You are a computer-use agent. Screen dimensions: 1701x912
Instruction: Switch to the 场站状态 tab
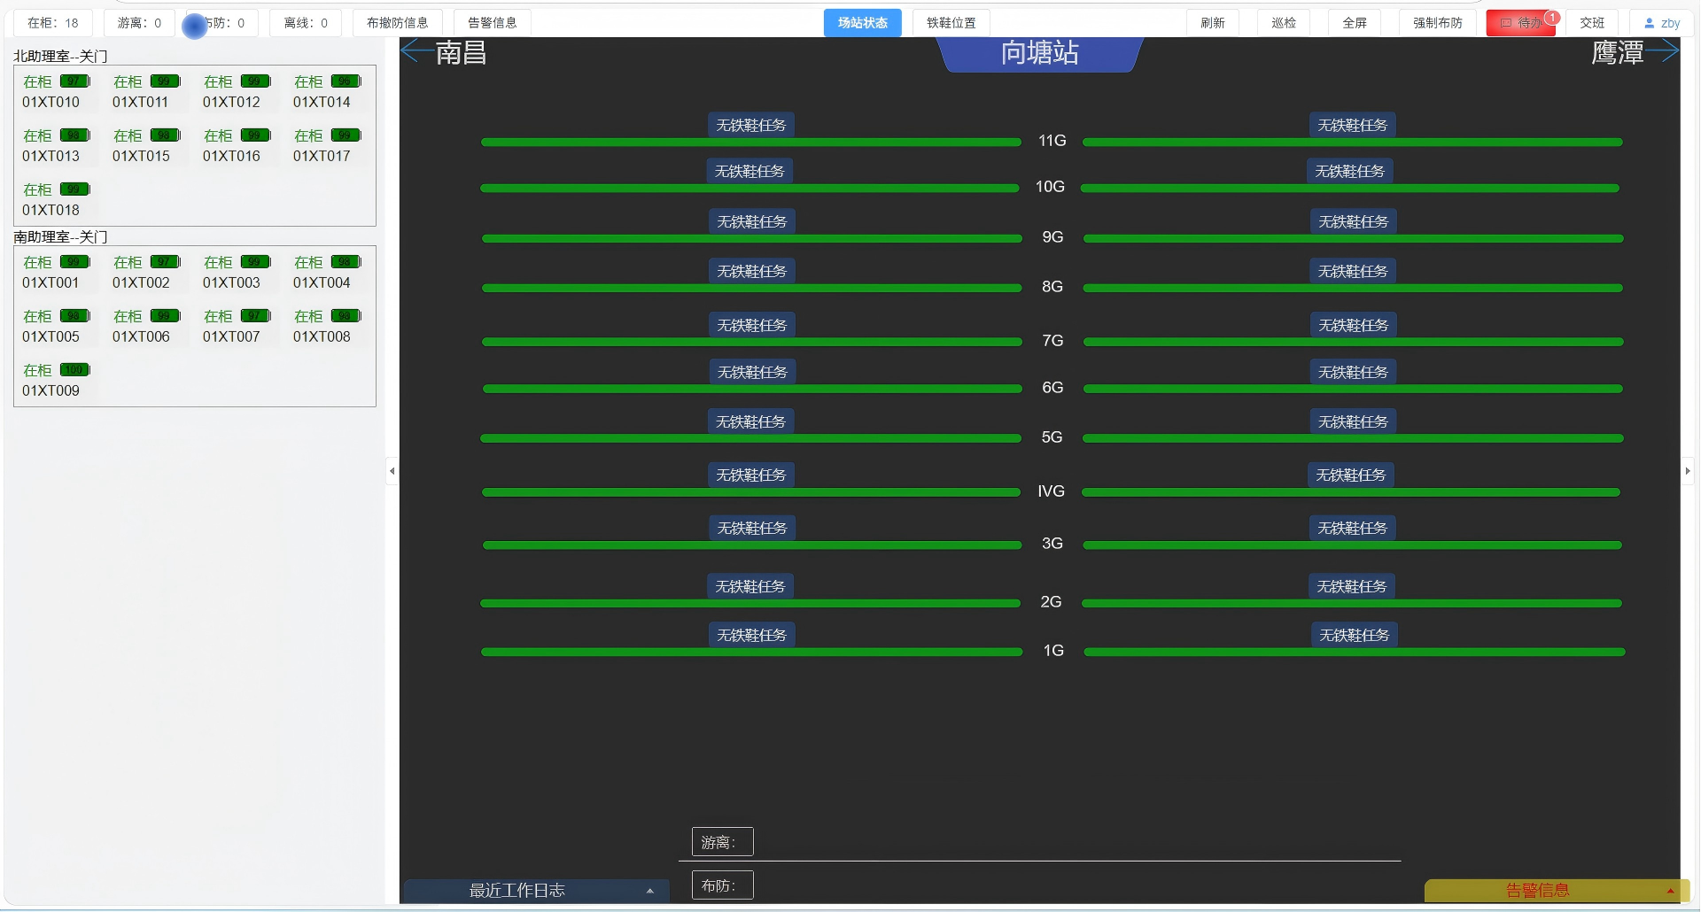(862, 22)
